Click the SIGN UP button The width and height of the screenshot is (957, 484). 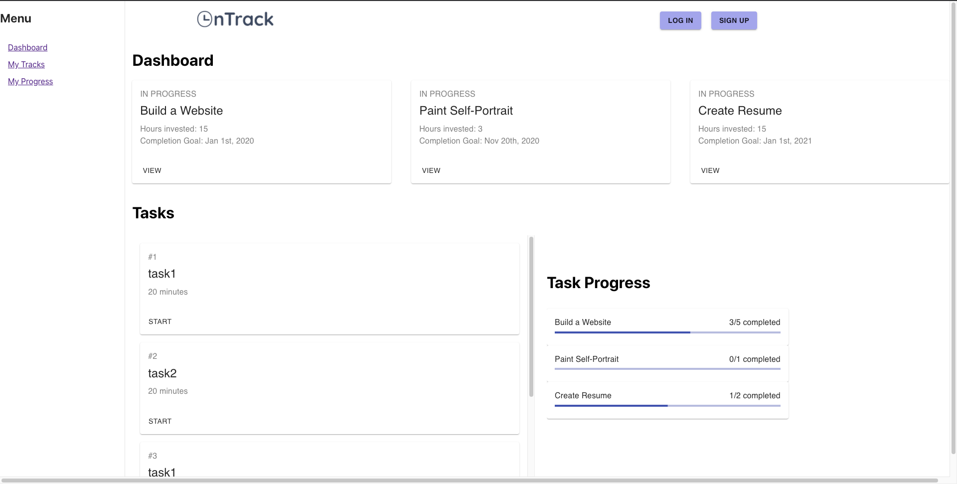(734, 20)
